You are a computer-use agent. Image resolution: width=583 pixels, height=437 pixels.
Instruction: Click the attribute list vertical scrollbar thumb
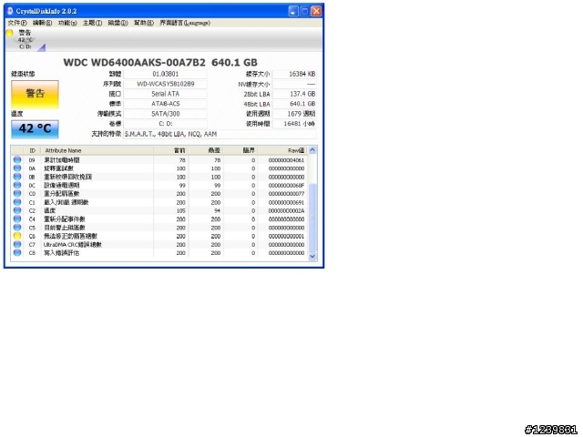(312, 218)
